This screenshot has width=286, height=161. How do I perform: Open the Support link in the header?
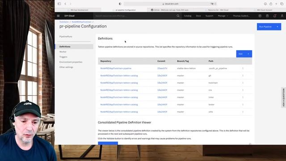pyautogui.click(x=209, y=16)
